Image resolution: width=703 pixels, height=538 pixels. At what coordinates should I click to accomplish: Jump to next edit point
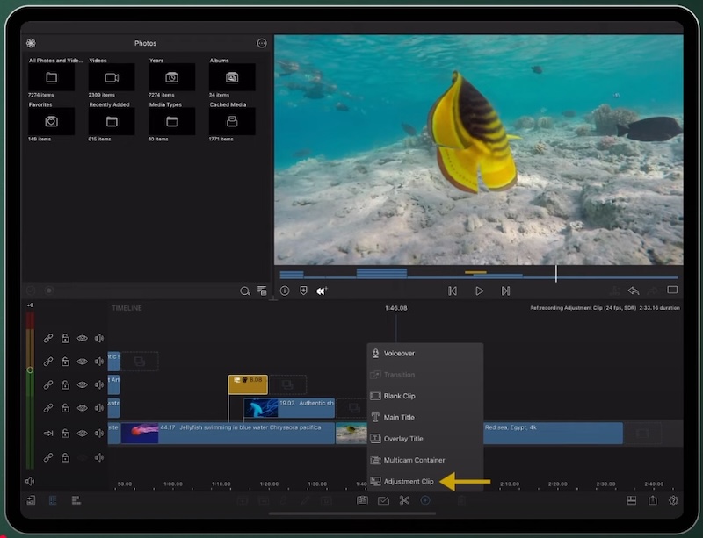[x=506, y=291]
